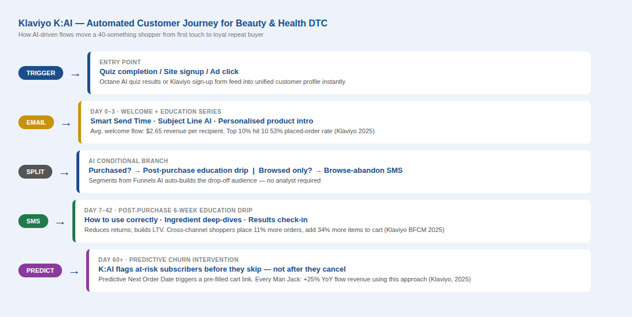Click the TRIGGER pill badge
632x317 pixels.
[x=41, y=73]
